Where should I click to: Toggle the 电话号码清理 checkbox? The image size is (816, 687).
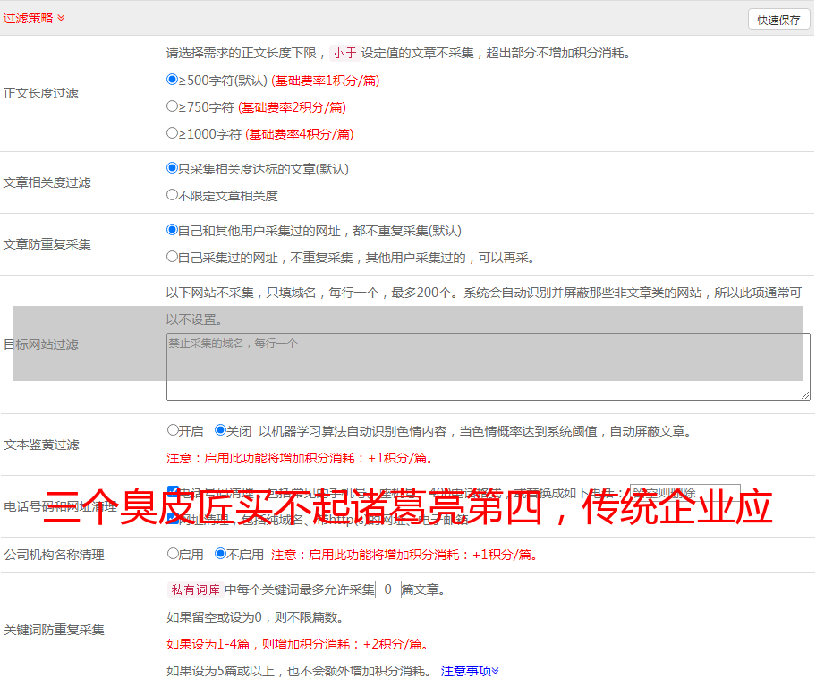pos(173,491)
